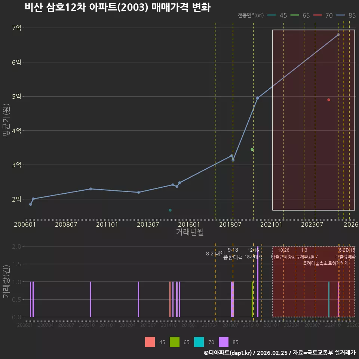359x359 pixels.
Task: Click the teal 70 legend swatch at bottom
Action: pos(199,342)
